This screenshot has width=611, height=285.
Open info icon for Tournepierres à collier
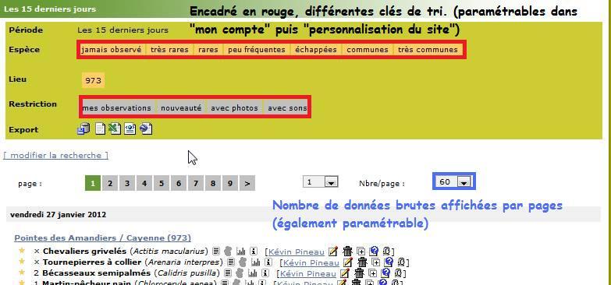[268, 262]
